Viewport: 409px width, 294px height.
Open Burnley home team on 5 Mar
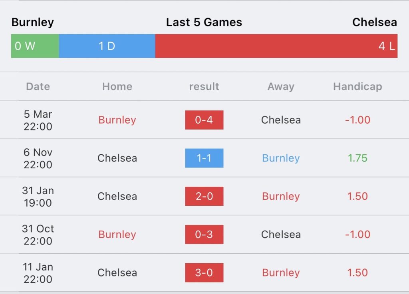(117, 120)
